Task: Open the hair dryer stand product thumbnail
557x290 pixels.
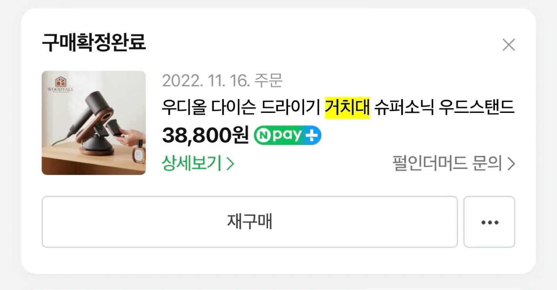Action: [94, 123]
